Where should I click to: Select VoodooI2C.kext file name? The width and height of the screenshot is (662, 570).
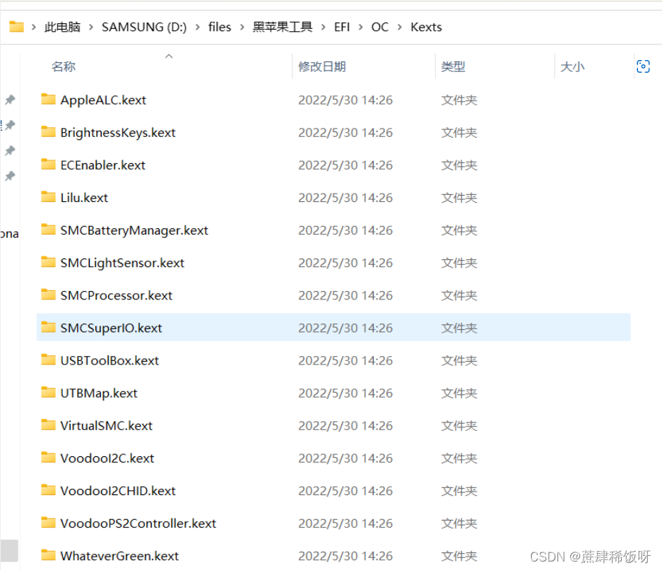[x=107, y=458]
